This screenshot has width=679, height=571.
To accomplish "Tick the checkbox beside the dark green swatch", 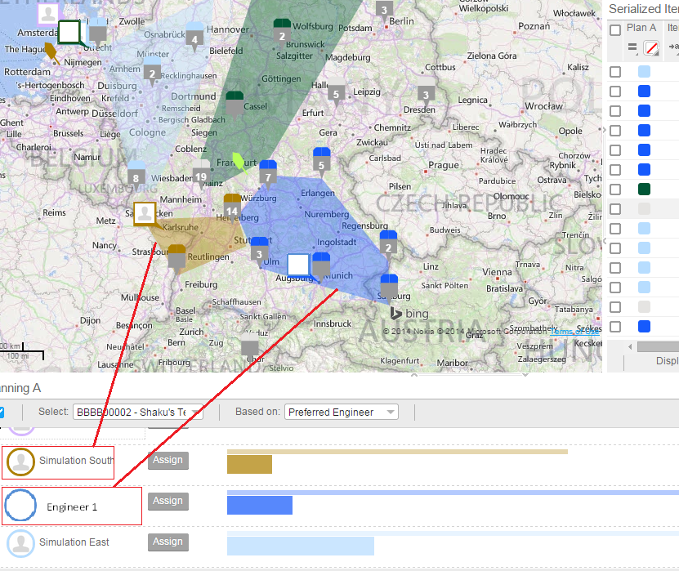I will point(615,190).
